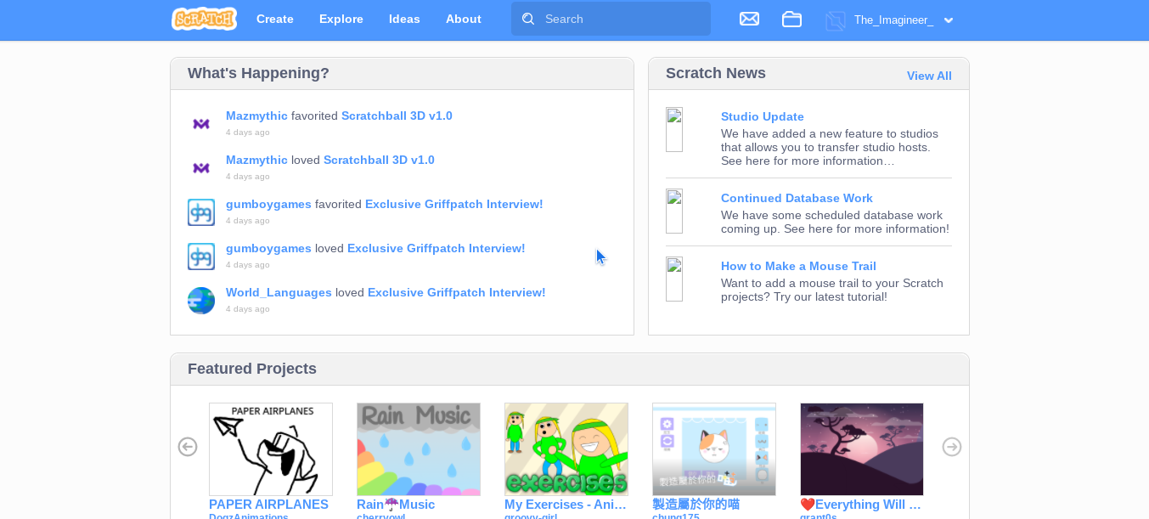Open the account dropdown for The_Imagineer_
This screenshot has height=519, width=1149.
click(x=949, y=20)
